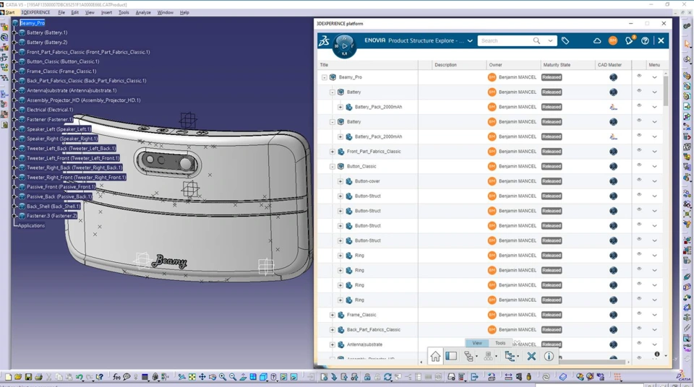Viewport: 694px width, 387px height.
Task: Click the Zoom Out magnifier icon
Action: pos(233,378)
